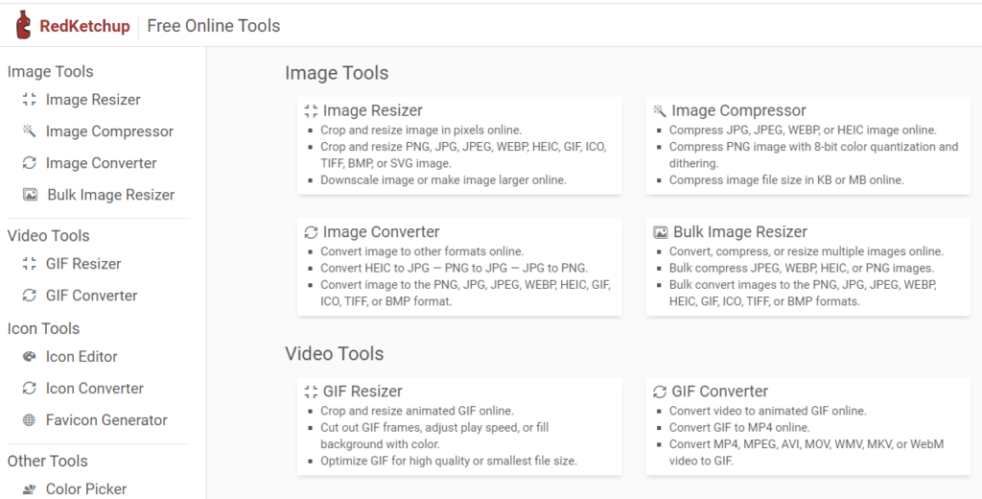Click the Favicon Generator globe icon in sidebar

(29, 420)
